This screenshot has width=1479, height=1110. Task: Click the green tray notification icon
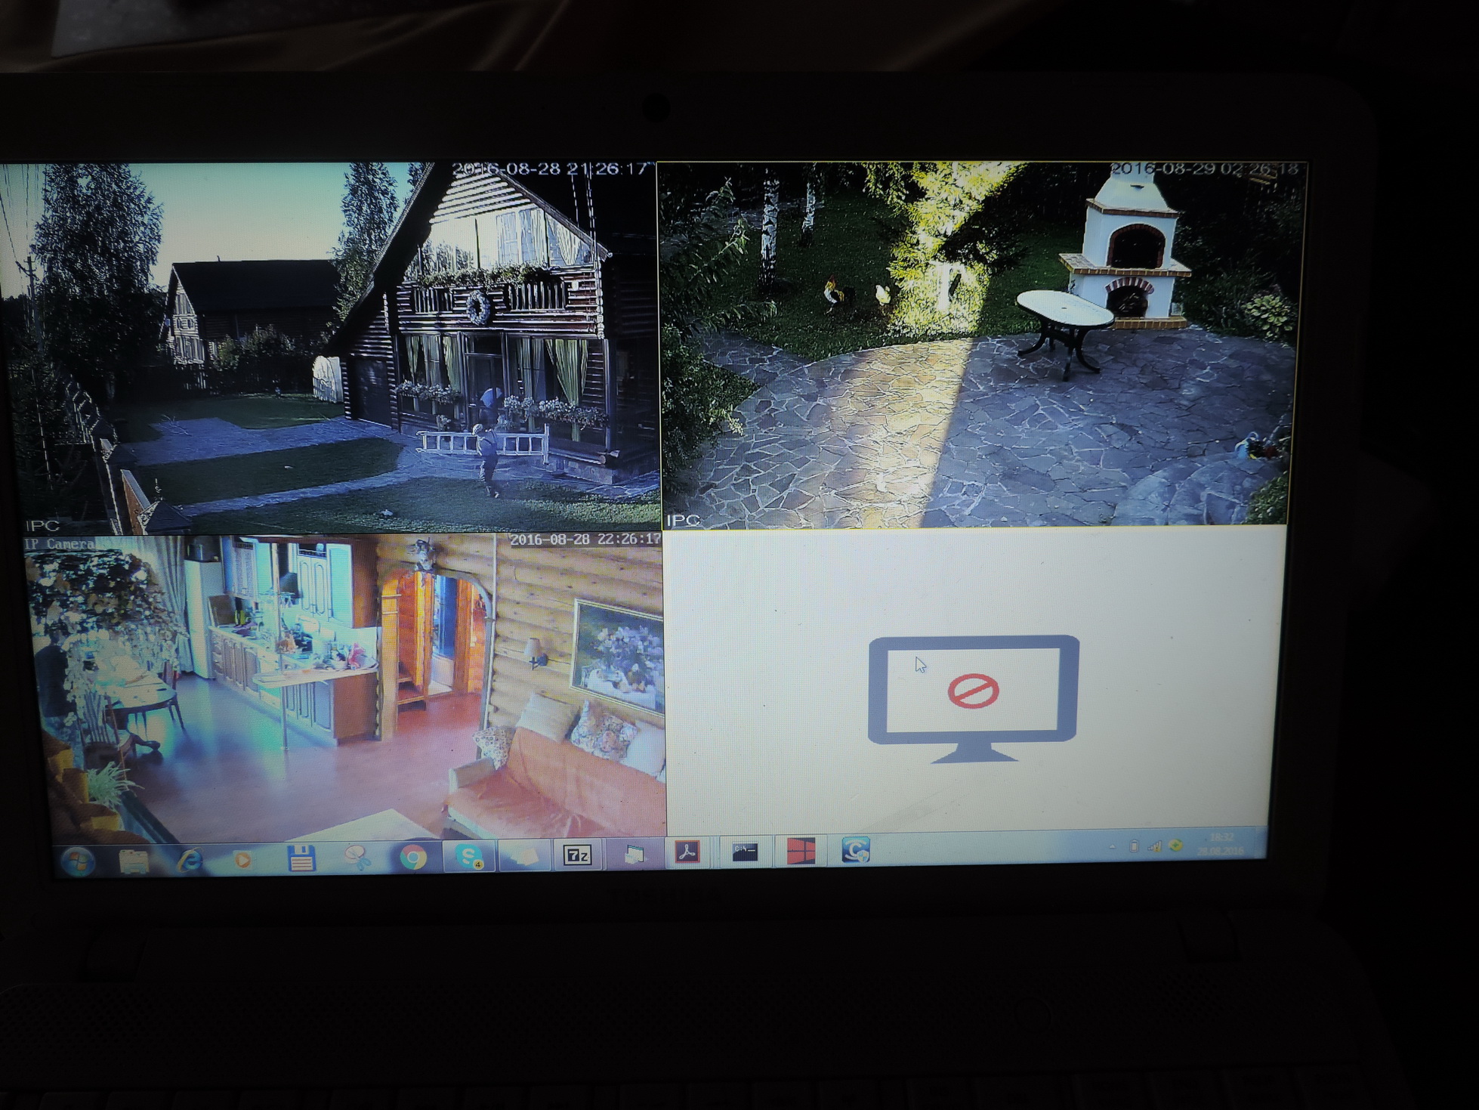pos(1175,846)
